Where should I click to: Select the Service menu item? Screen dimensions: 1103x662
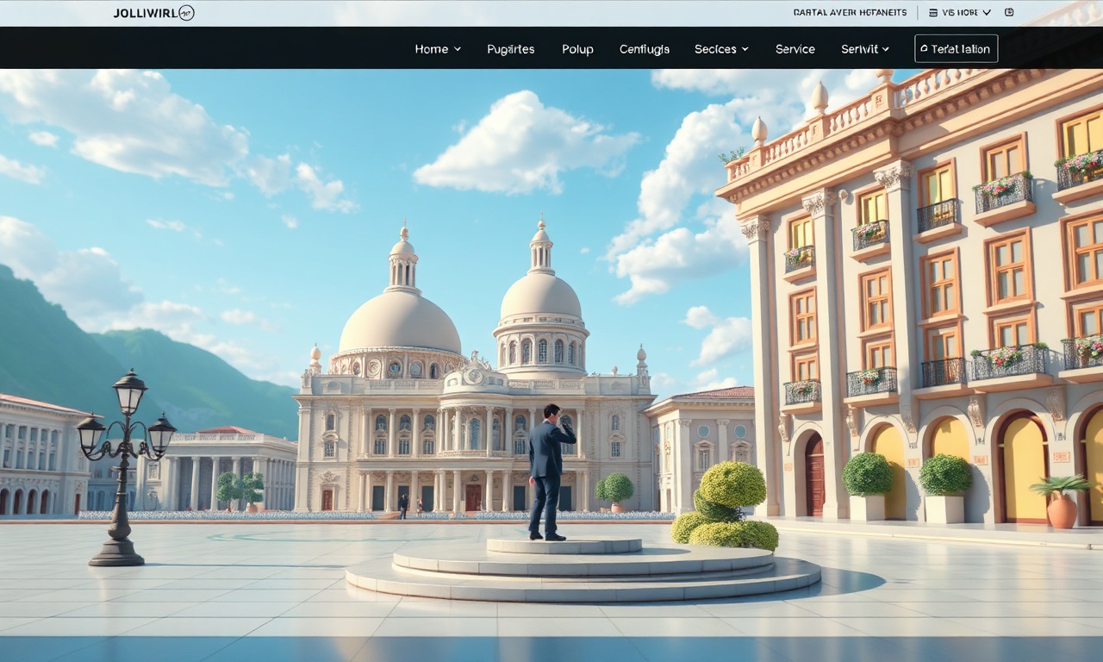tap(795, 49)
